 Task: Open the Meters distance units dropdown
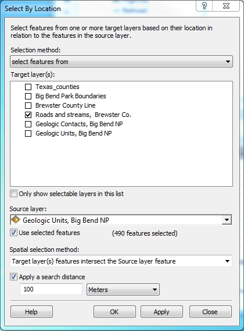123,290
